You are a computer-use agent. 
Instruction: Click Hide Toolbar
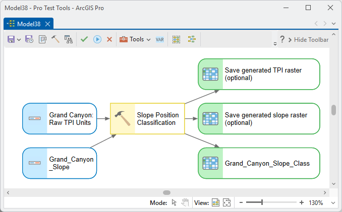[308, 40]
